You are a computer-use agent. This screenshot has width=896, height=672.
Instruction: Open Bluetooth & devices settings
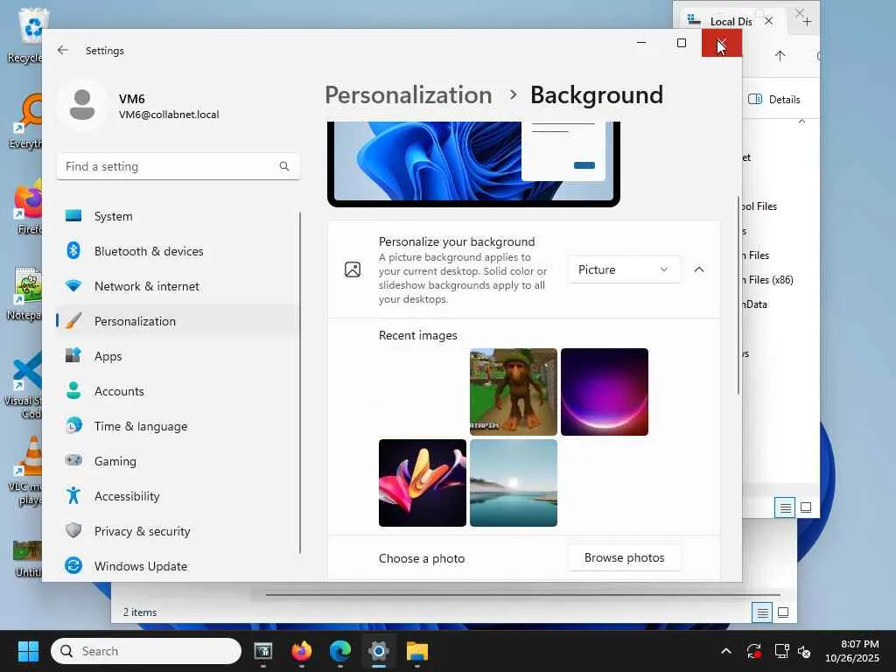click(149, 251)
